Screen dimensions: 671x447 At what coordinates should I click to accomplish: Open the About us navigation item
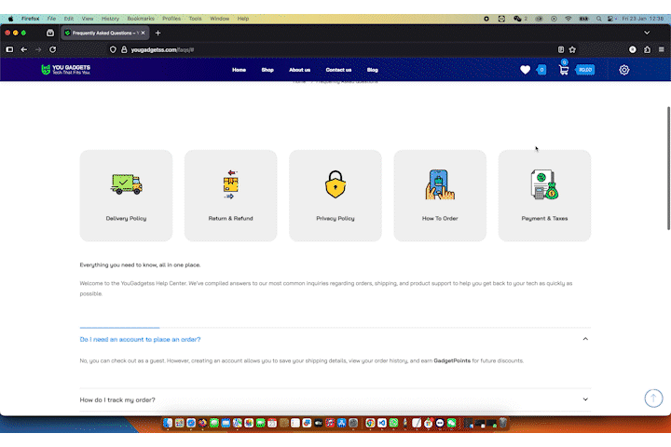coord(299,70)
